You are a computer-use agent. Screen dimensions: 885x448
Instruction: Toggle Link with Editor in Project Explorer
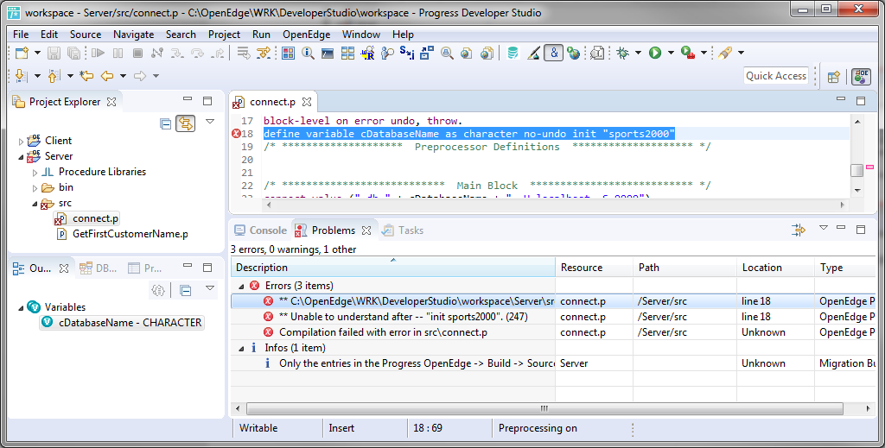[x=185, y=123]
